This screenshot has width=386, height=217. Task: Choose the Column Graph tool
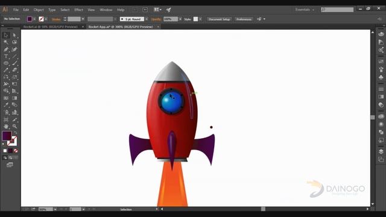pyautogui.click(x=14, y=112)
